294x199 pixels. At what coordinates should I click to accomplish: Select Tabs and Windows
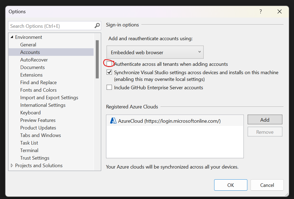[40, 135]
